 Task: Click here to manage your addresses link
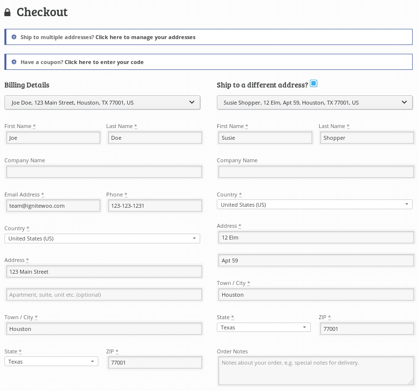click(145, 37)
